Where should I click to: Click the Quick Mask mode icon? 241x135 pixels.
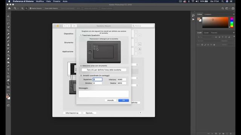tap(8, 102)
